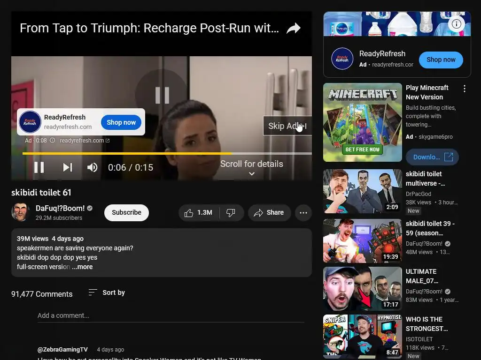
Task: Click Shop now in the sidebar ReadyRefresh ad
Action: [441, 60]
